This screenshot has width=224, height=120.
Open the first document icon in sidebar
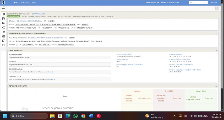(3, 14)
